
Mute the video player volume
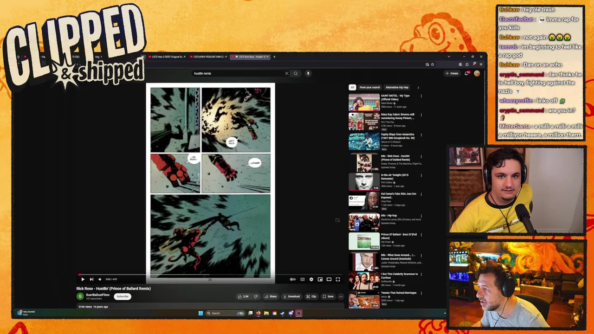[x=100, y=279]
